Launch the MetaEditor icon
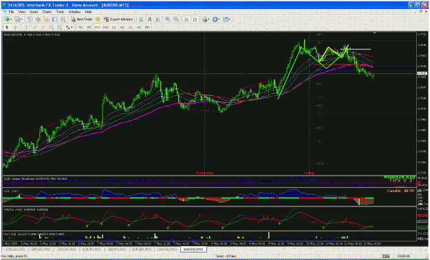The width and height of the screenshot is (430, 260). pyautogui.click(x=98, y=19)
